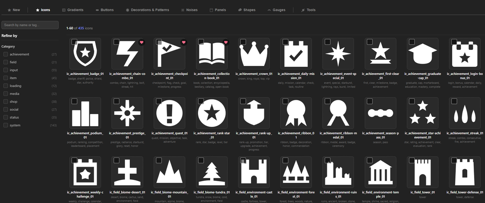Screen dimensions: 485x203
Task: Open the first-clear star icon
Action: point(381,53)
